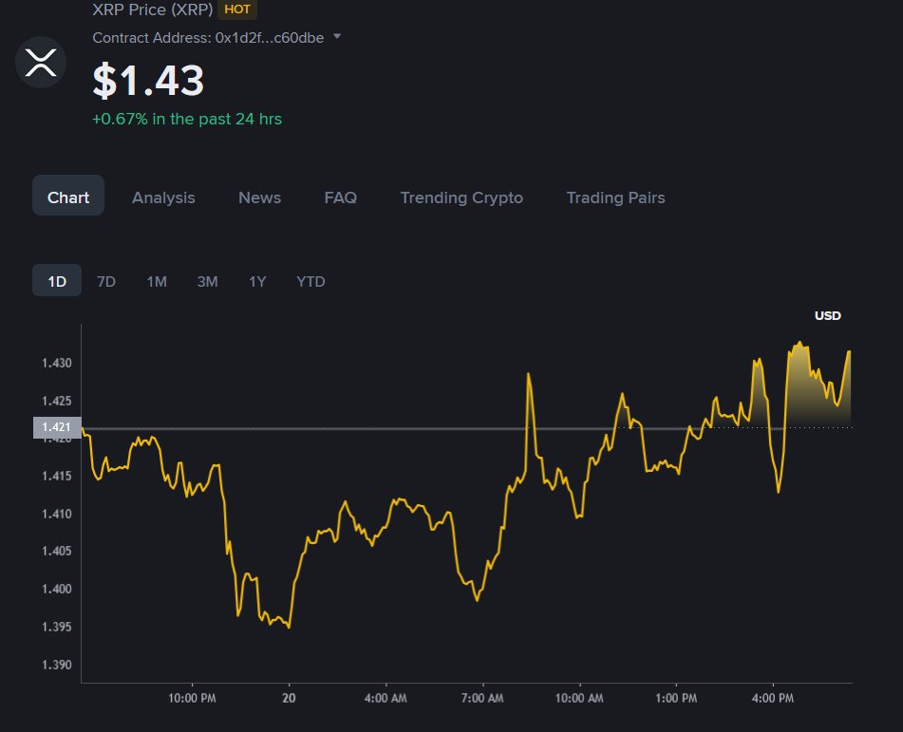This screenshot has width=903, height=732.
Task: Click the $1.43 price value
Action: [x=148, y=81]
